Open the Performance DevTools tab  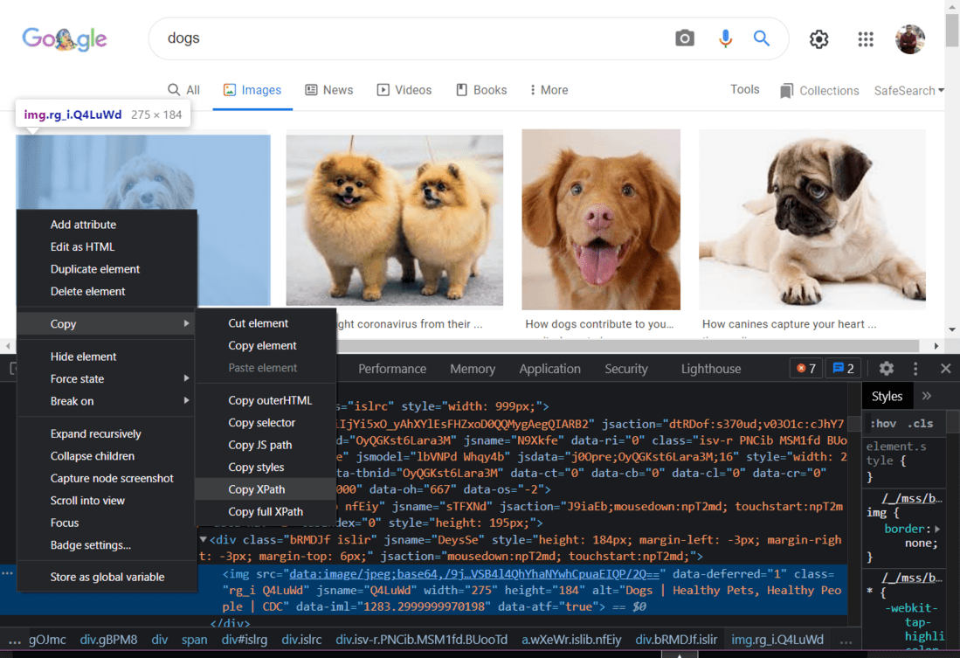pyautogui.click(x=392, y=369)
